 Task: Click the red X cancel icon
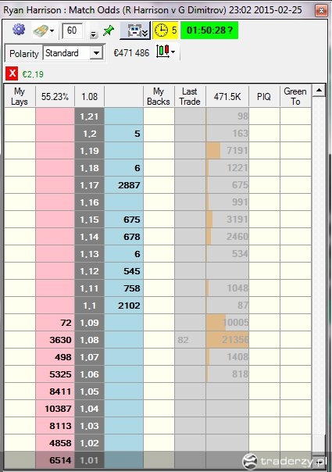(x=12, y=73)
